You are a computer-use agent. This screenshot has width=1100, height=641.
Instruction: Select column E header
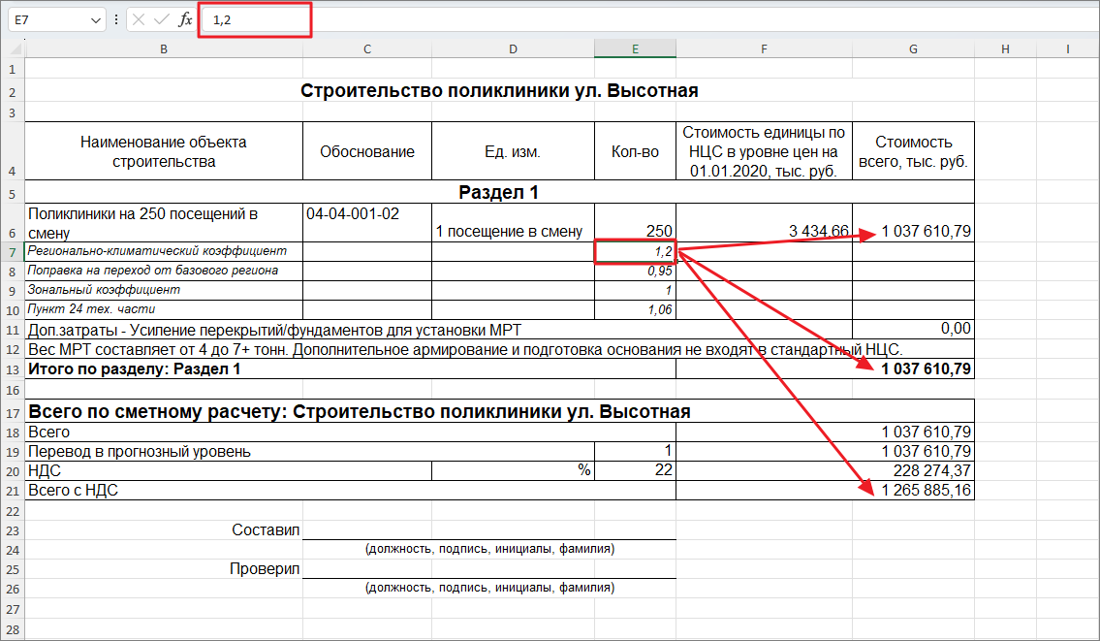click(635, 48)
